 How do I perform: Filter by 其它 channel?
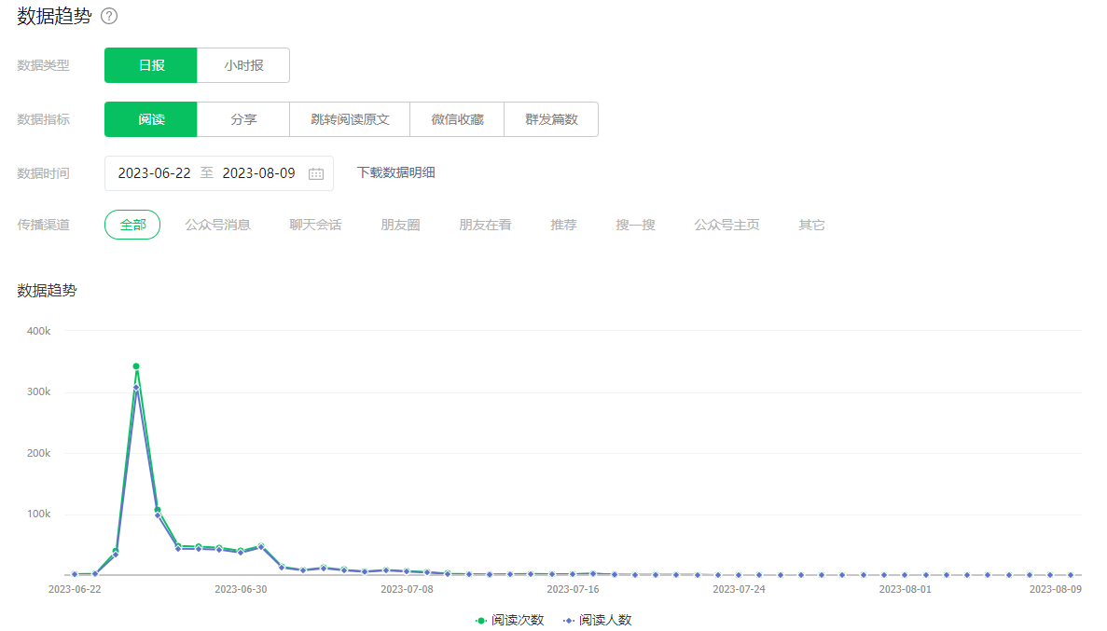tap(811, 225)
